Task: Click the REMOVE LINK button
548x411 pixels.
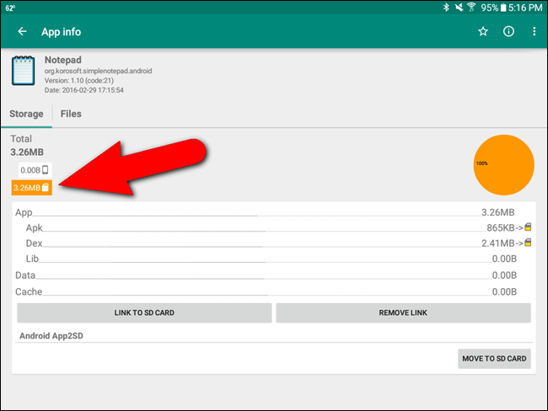Action: pyautogui.click(x=403, y=312)
